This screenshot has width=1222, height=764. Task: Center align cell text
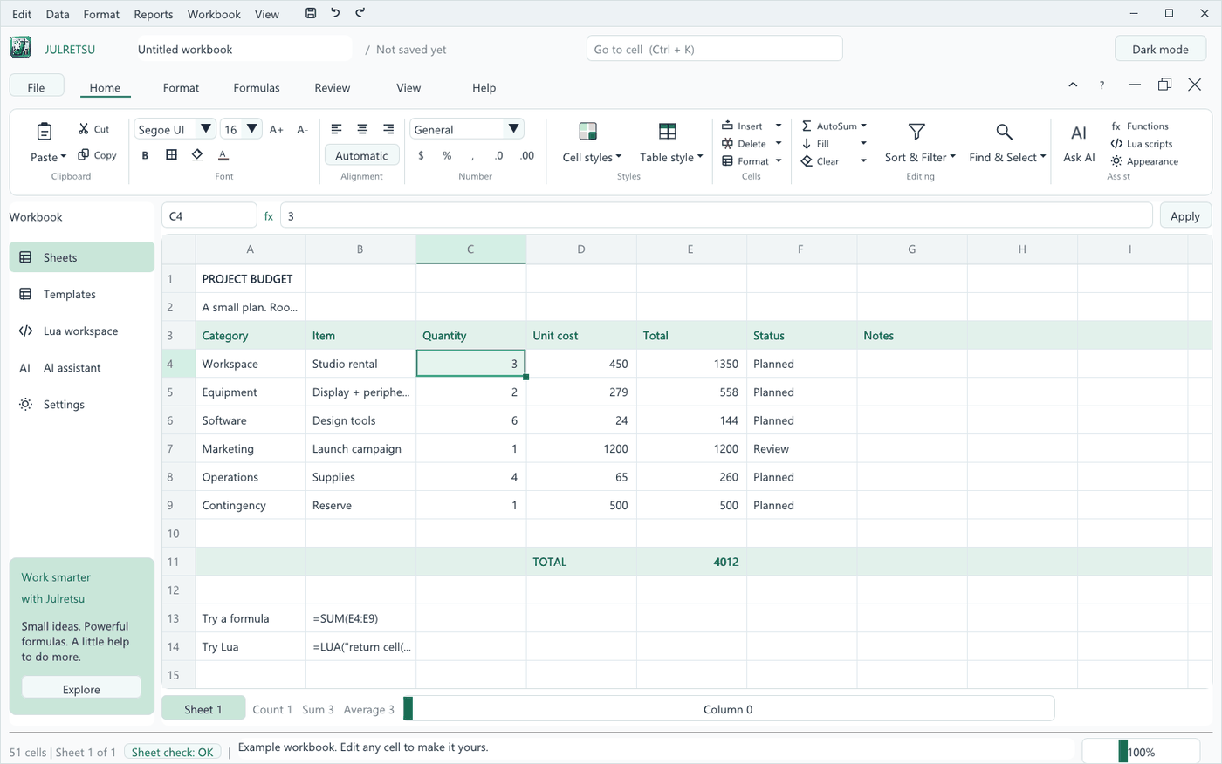(362, 129)
